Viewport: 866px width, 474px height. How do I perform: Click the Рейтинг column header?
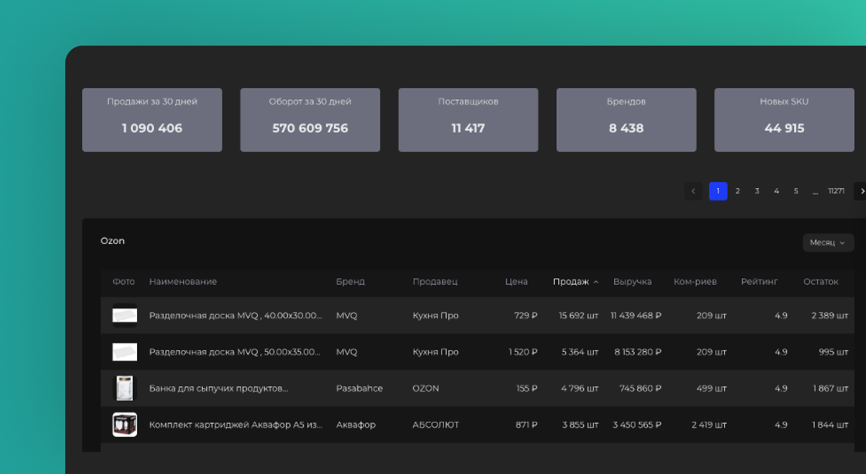[759, 282]
